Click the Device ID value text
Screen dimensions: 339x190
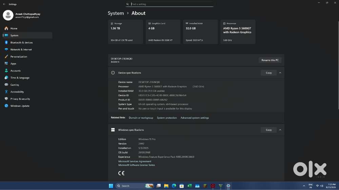pos(162,95)
